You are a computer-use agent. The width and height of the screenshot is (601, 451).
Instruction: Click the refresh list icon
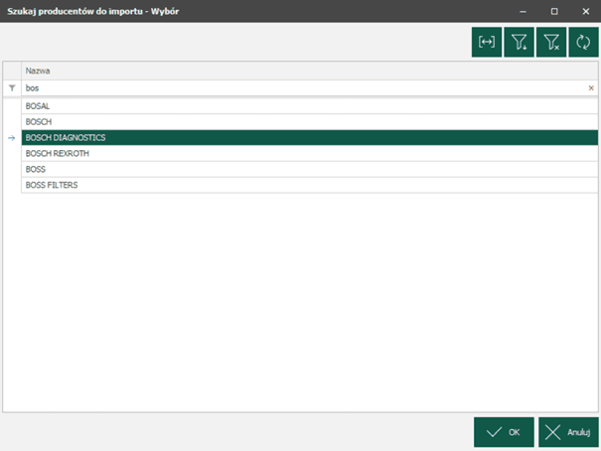click(x=583, y=42)
